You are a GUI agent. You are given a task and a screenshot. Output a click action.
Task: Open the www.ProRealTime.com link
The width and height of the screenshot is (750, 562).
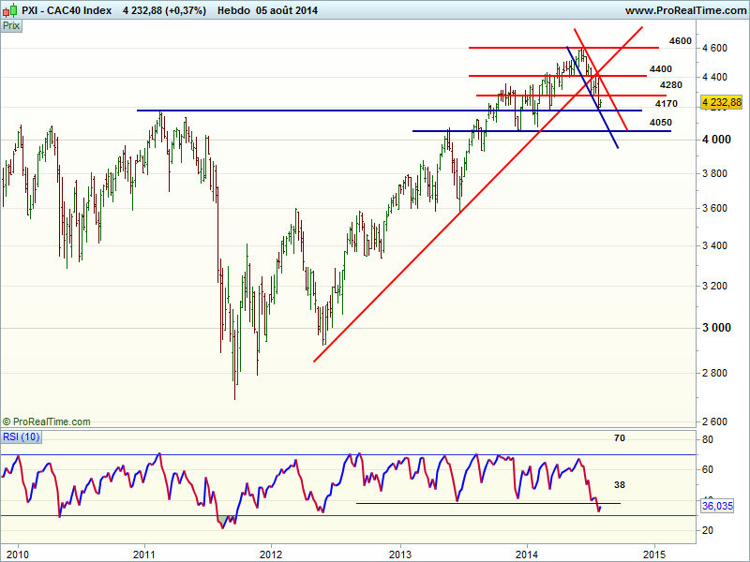[683, 10]
